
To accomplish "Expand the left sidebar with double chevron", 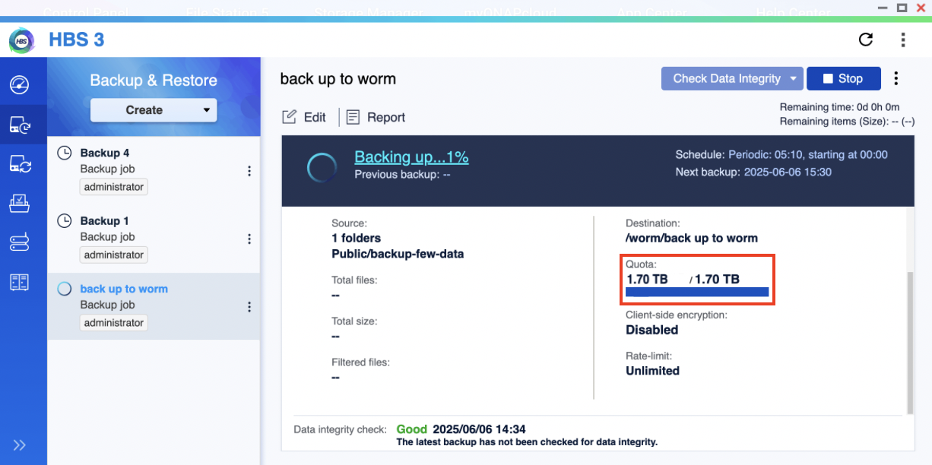I will pos(20,444).
